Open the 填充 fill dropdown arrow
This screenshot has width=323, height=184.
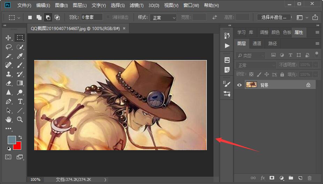(x=316, y=74)
